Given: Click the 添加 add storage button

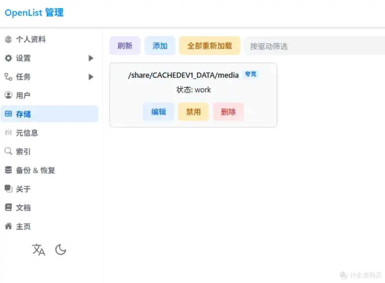Looking at the screenshot, I should (x=160, y=46).
